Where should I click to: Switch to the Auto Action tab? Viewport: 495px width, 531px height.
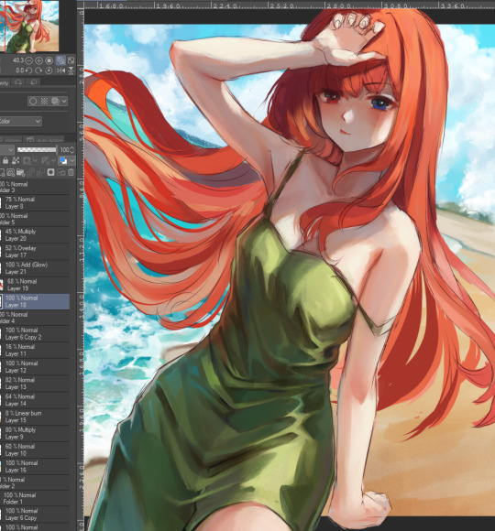(44, 139)
